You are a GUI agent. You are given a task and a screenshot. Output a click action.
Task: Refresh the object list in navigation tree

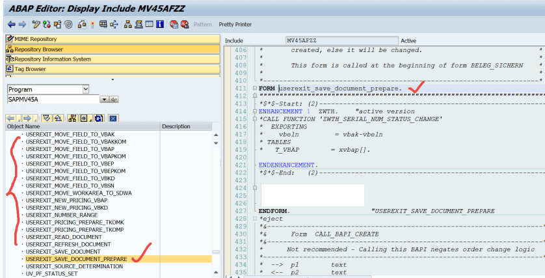tap(98, 118)
